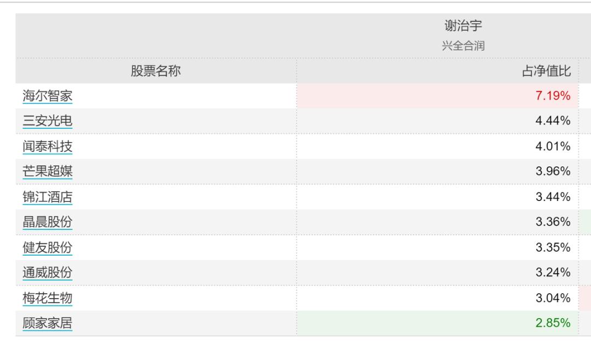Click the 4.44% net value cell
The image size is (591, 343).
[553, 121]
